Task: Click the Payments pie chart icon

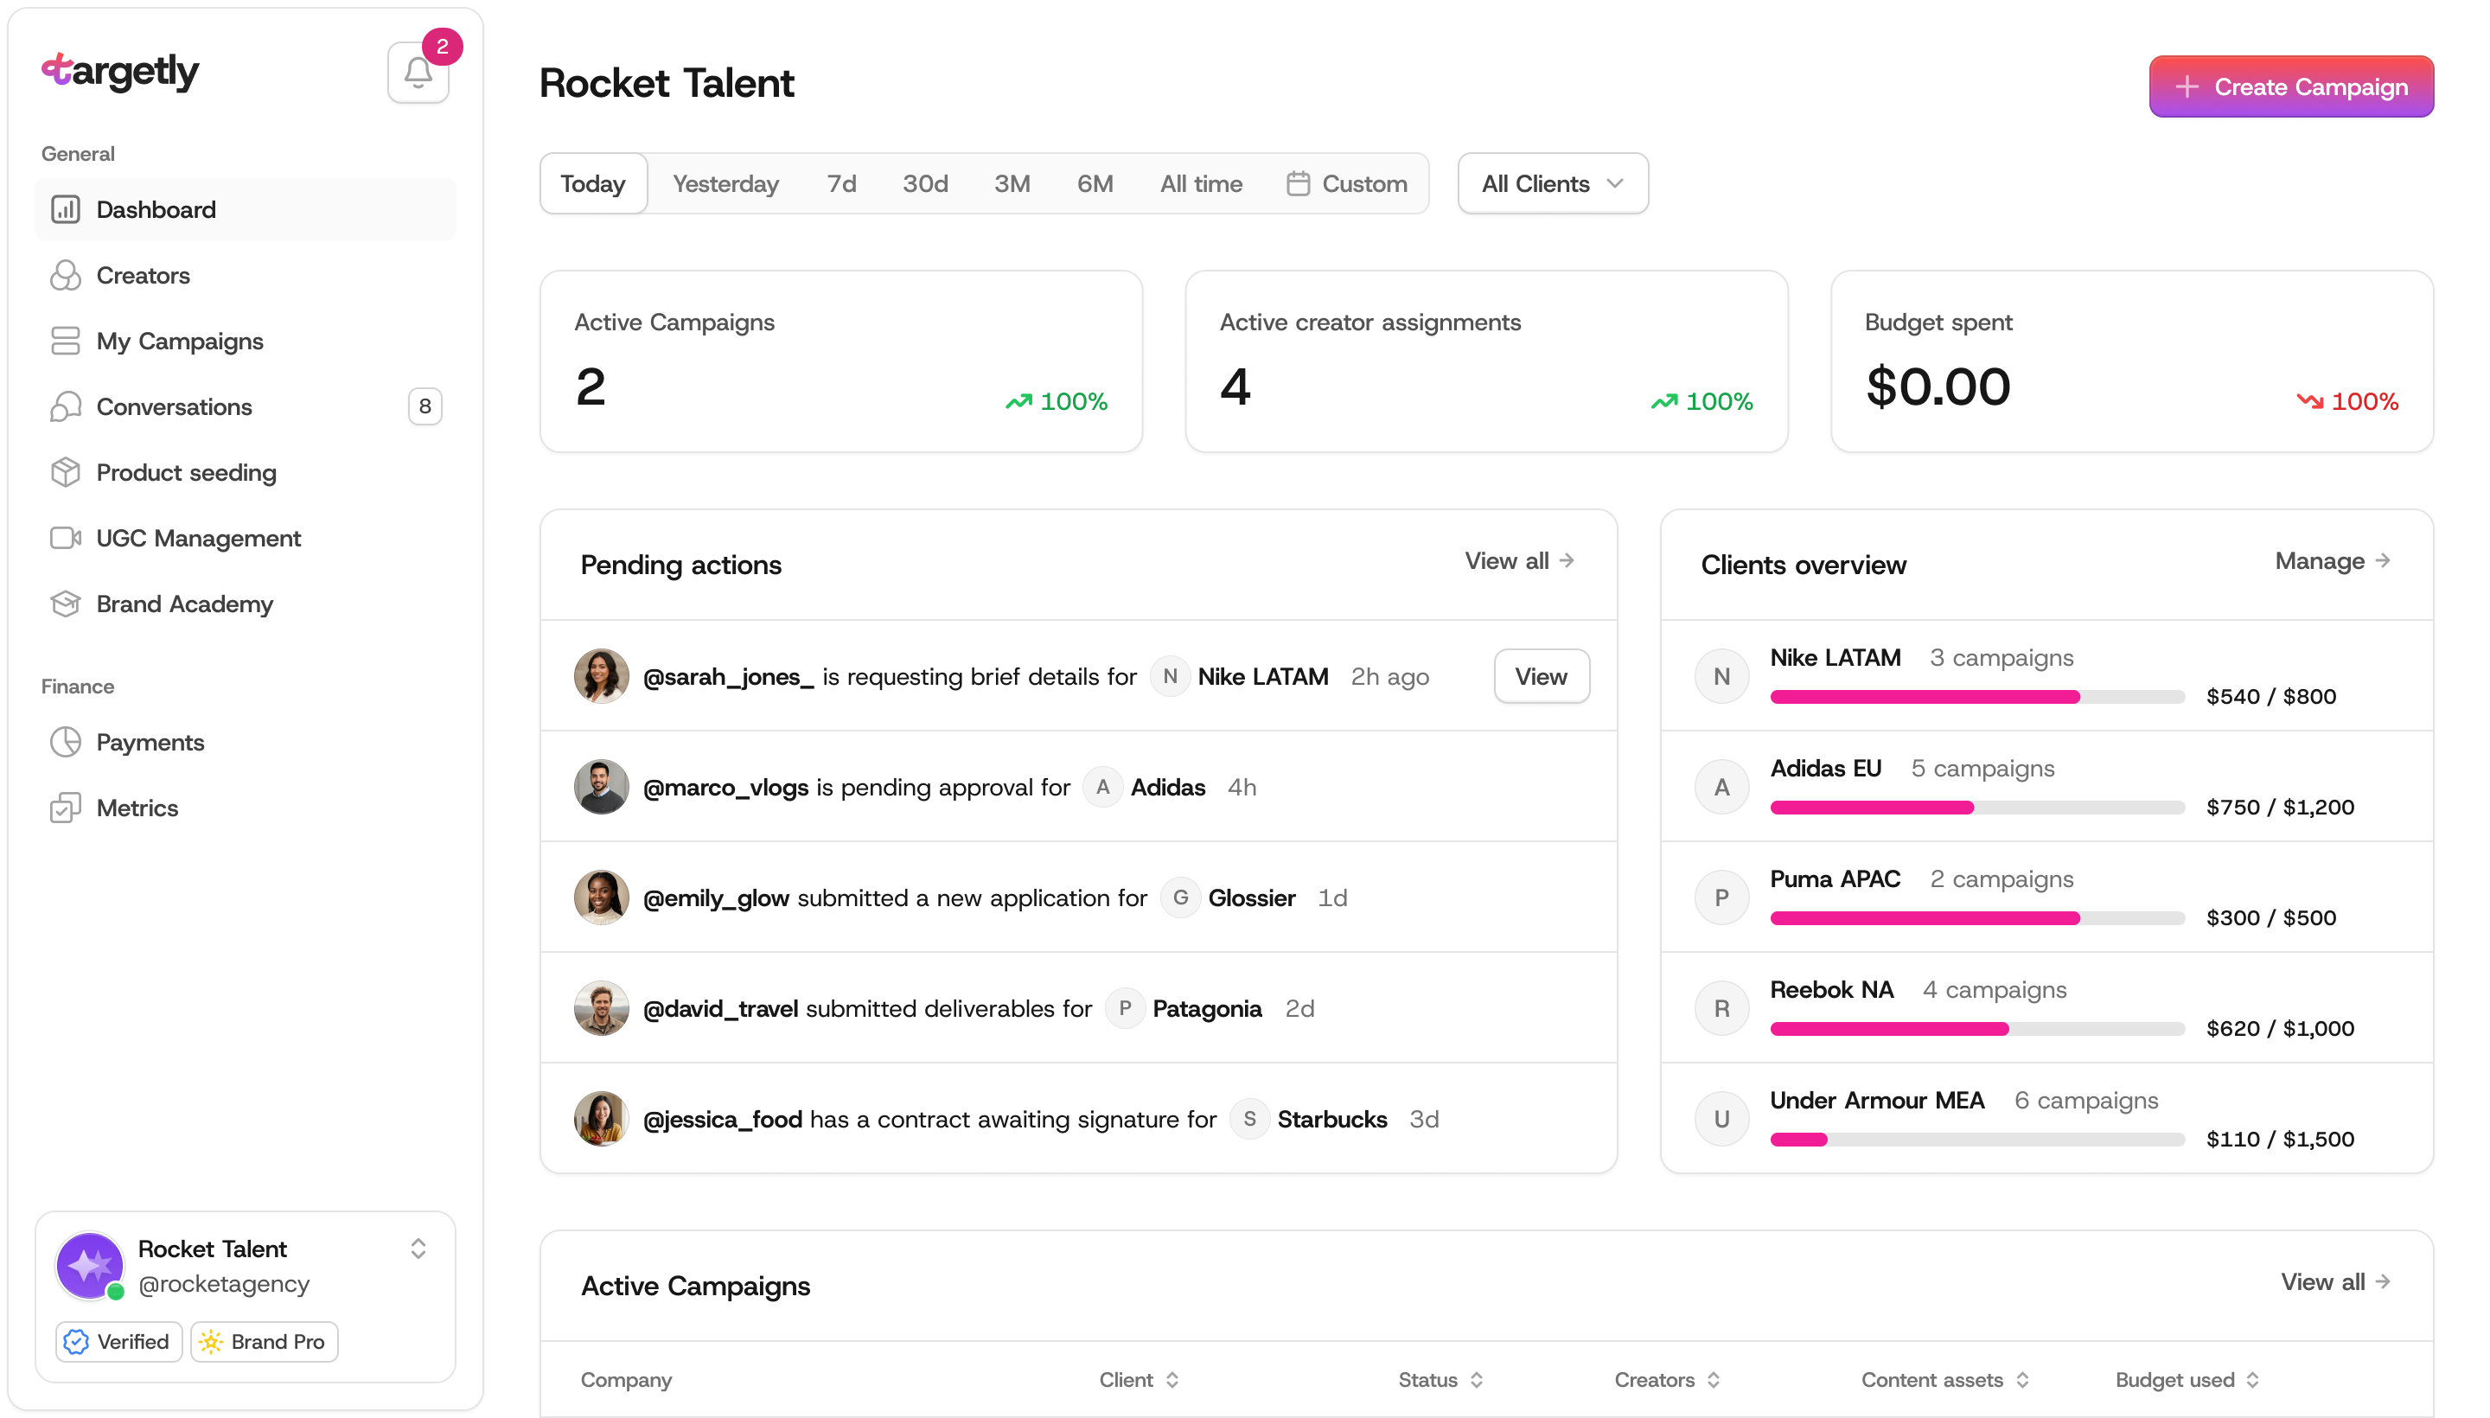Action: point(65,742)
